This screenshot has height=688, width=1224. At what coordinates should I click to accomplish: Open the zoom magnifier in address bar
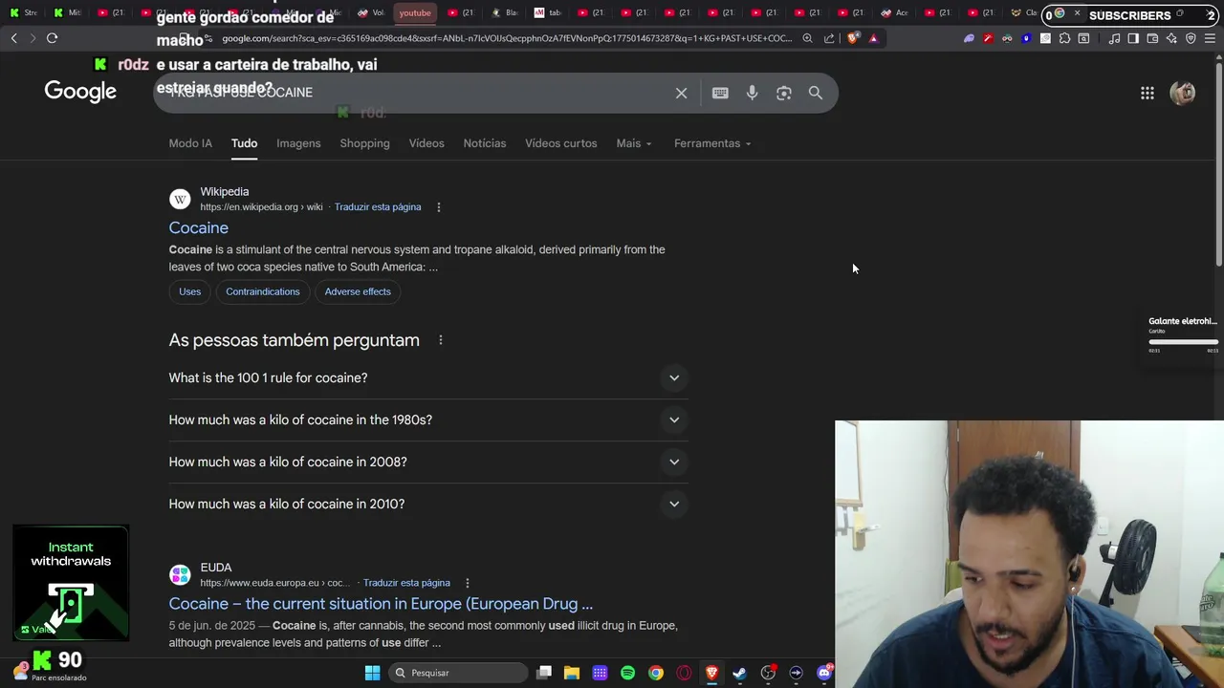click(808, 38)
